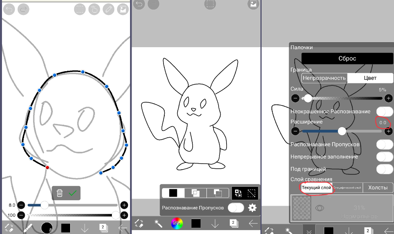Image resolution: width=394 pixels, height=234 pixels.
Task: Open the black color swatch in the left panel
Action: (65, 228)
